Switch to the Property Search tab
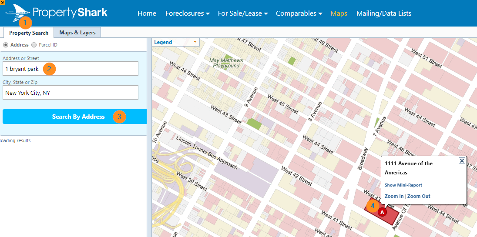Image resolution: width=477 pixels, height=237 pixels. click(29, 33)
